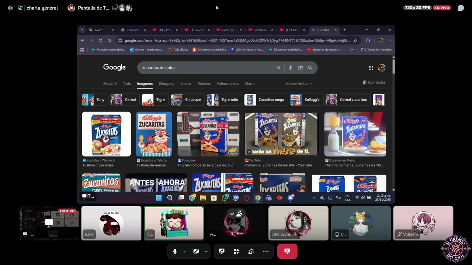This screenshot has height=265, width=472.
Task: Open microphone options arrow in call controls
Action: (184, 251)
